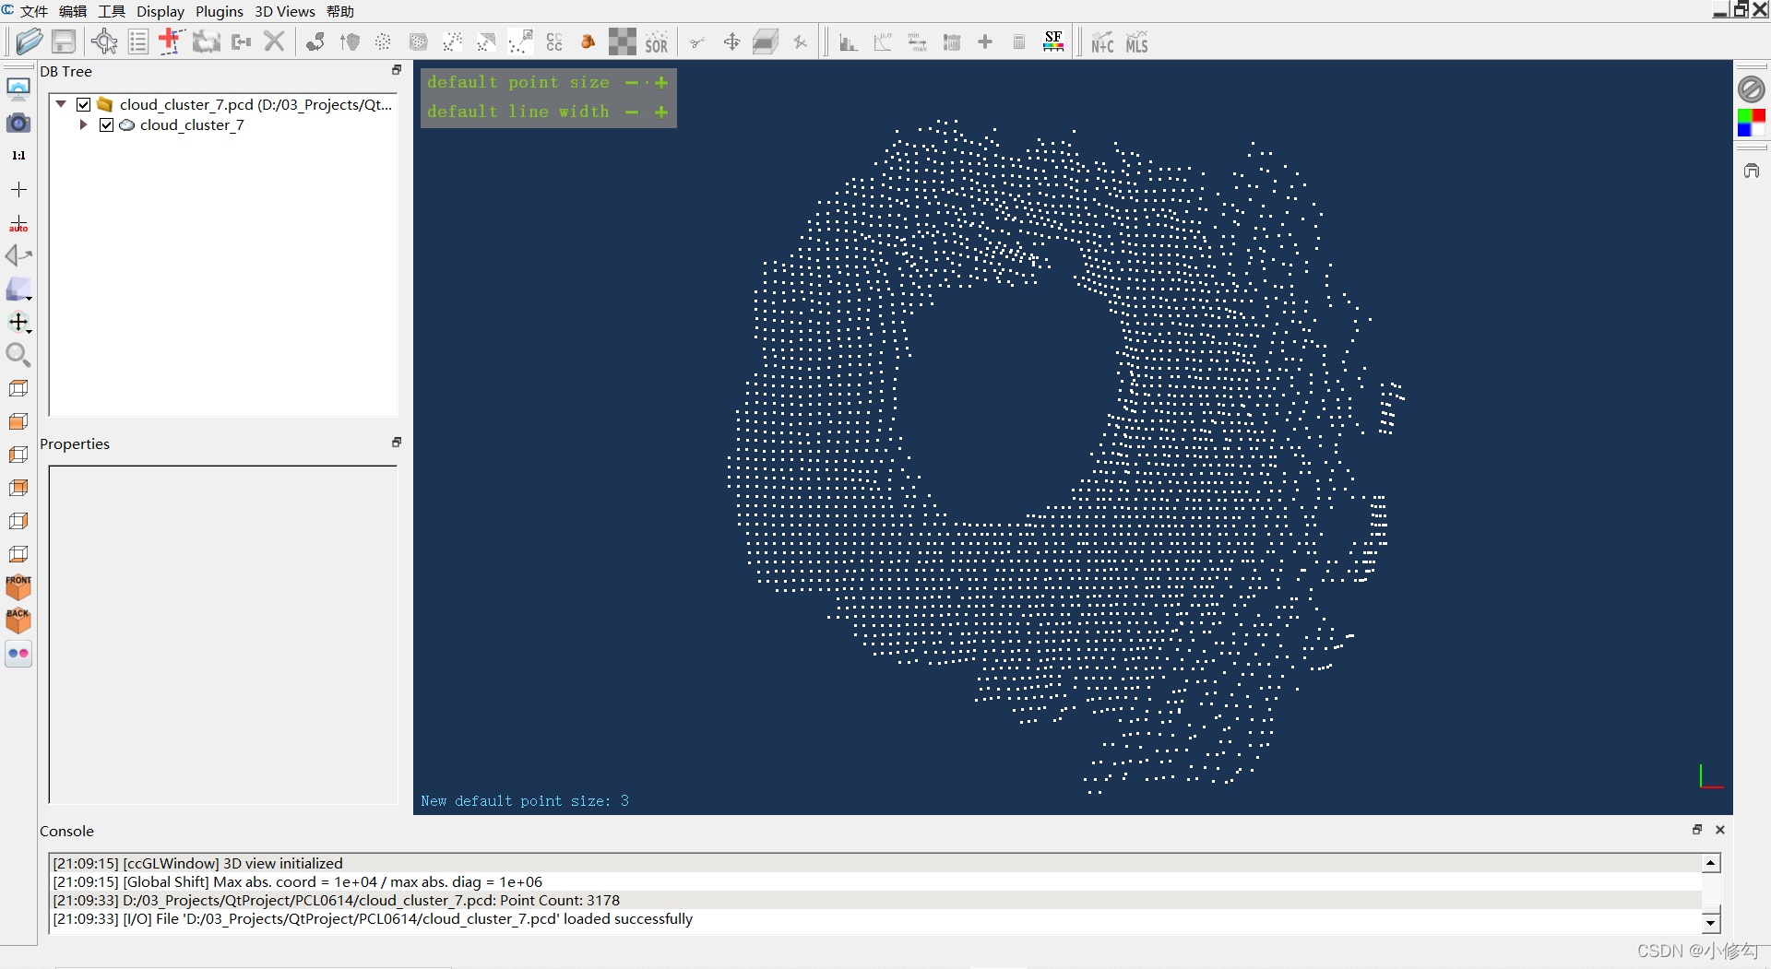
Task: Open the 编辑 menu
Action: pos(73,11)
